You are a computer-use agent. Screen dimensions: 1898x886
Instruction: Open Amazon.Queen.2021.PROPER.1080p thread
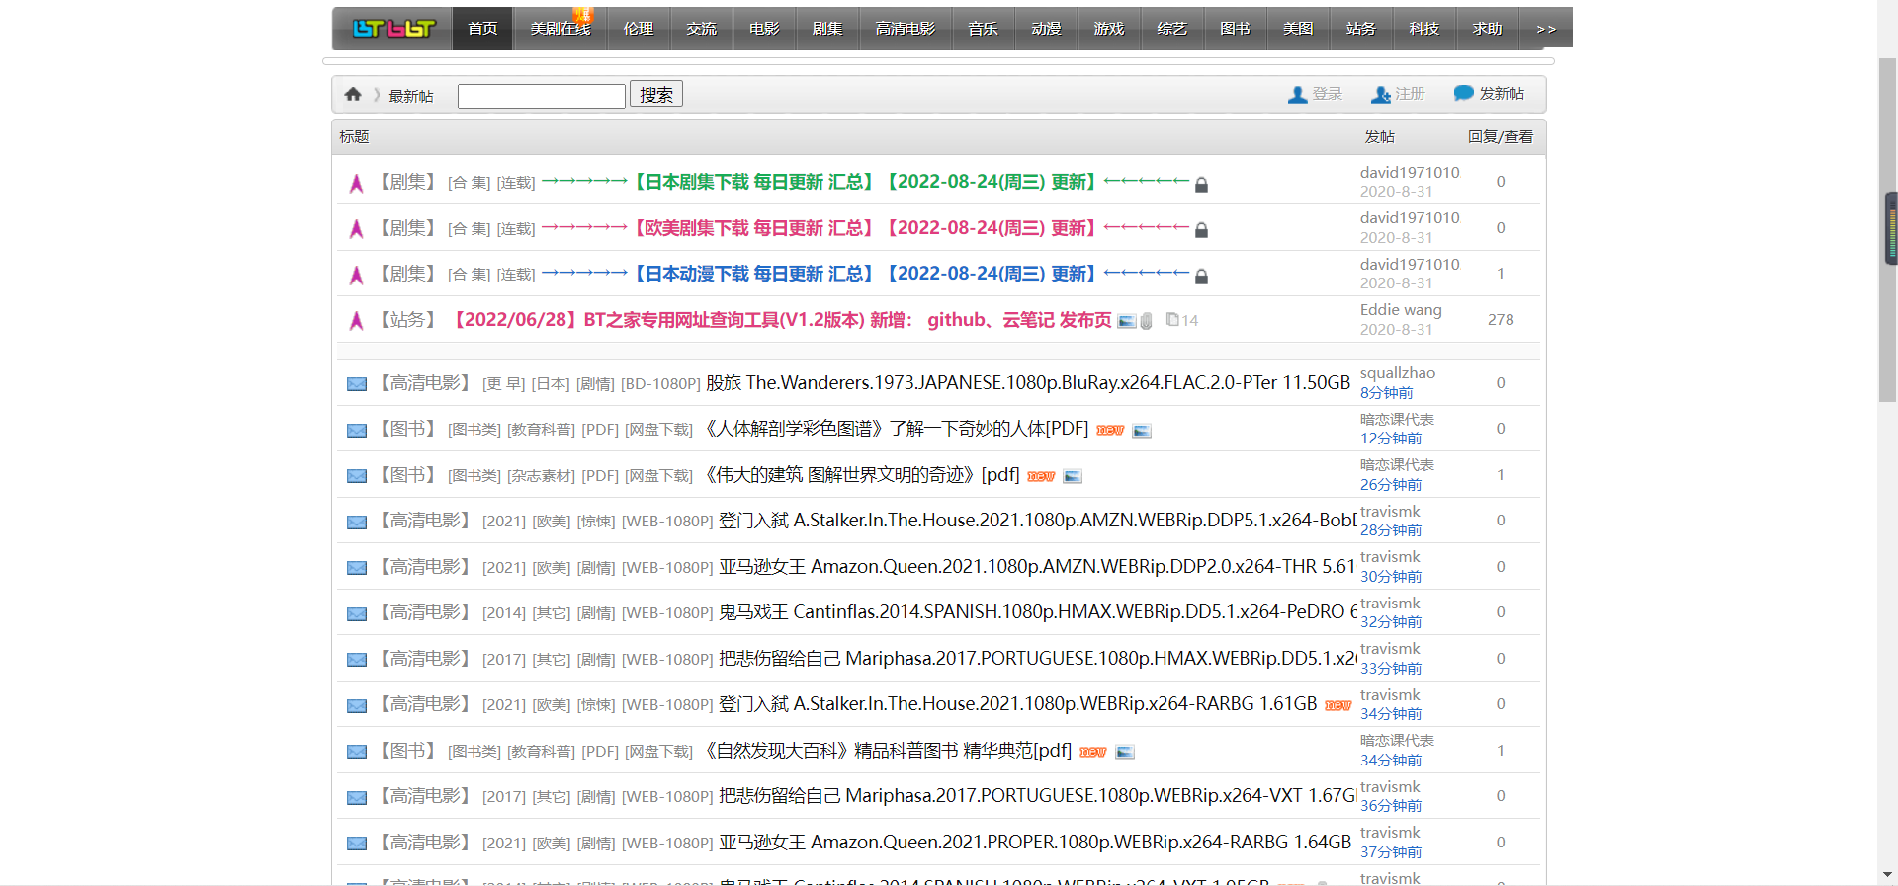point(1035,843)
